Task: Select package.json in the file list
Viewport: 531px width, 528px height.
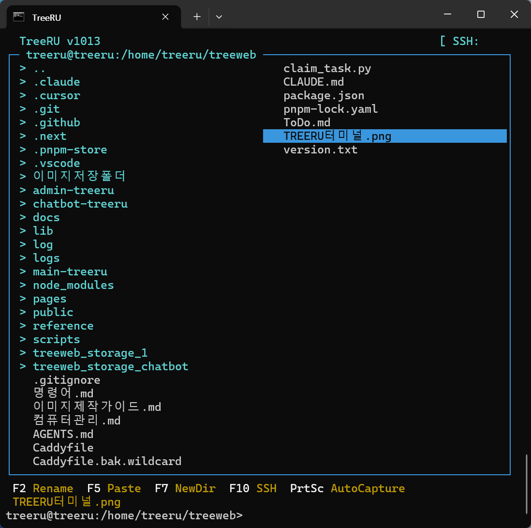Action: pos(324,95)
